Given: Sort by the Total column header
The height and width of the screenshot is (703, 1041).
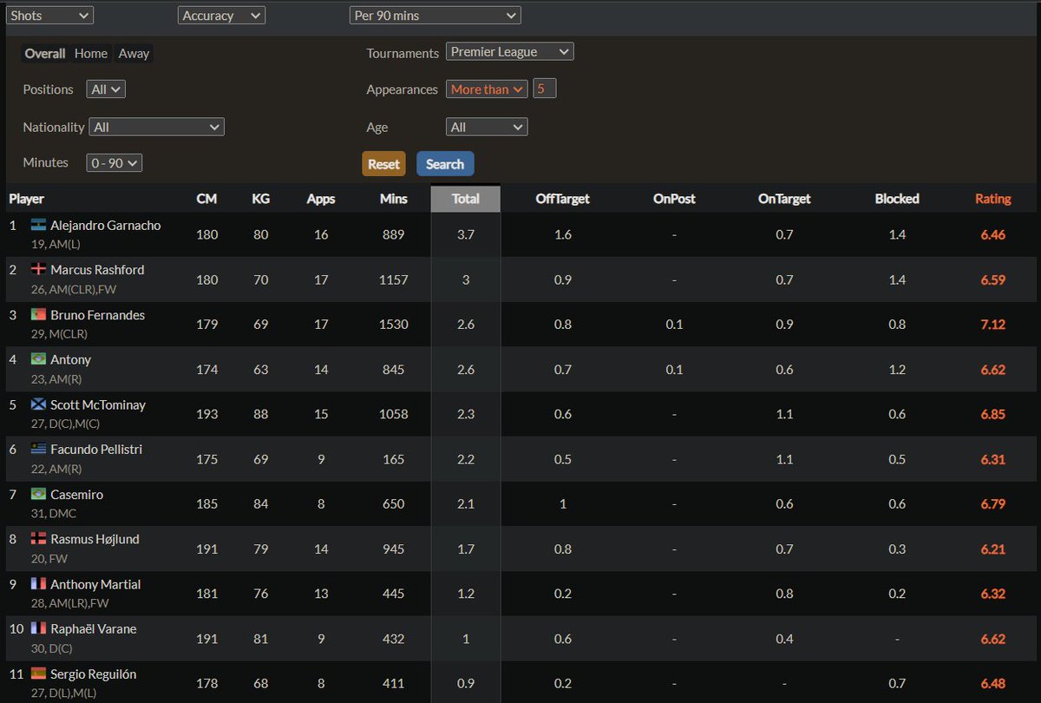Looking at the screenshot, I should (x=466, y=199).
